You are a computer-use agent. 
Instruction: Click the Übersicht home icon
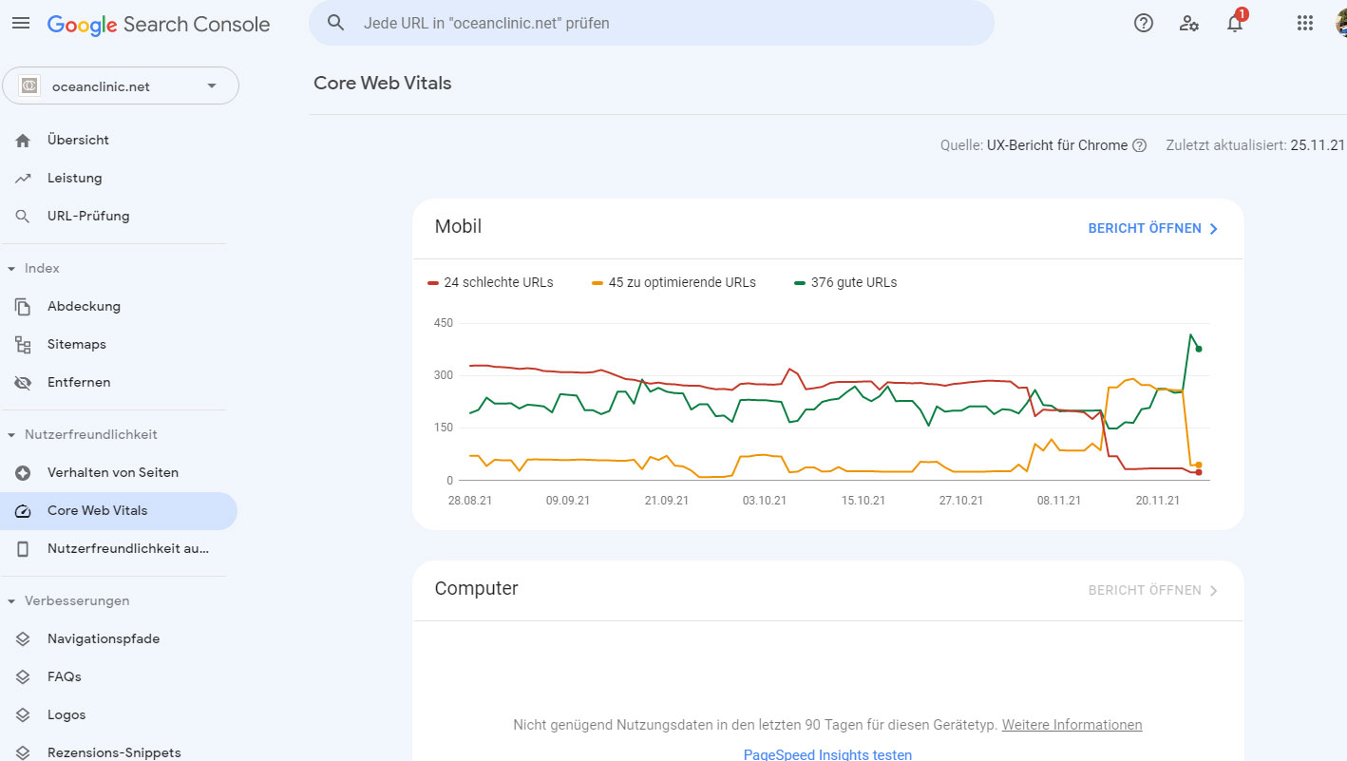point(23,140)
